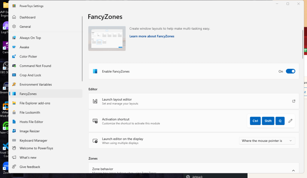Click the Give feedback icon

pyautogui.click(x=14, y=167)
